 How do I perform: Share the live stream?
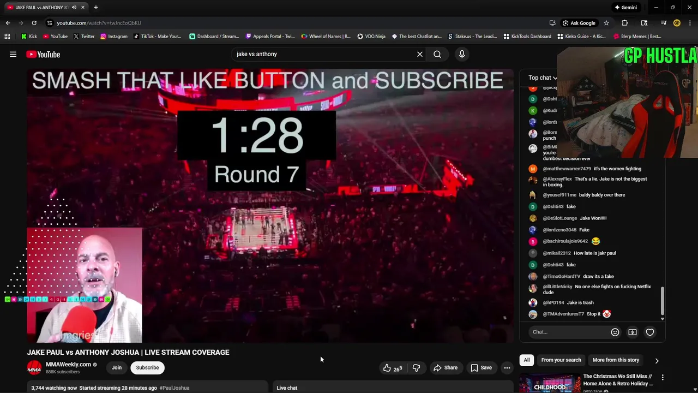point(446,368)
